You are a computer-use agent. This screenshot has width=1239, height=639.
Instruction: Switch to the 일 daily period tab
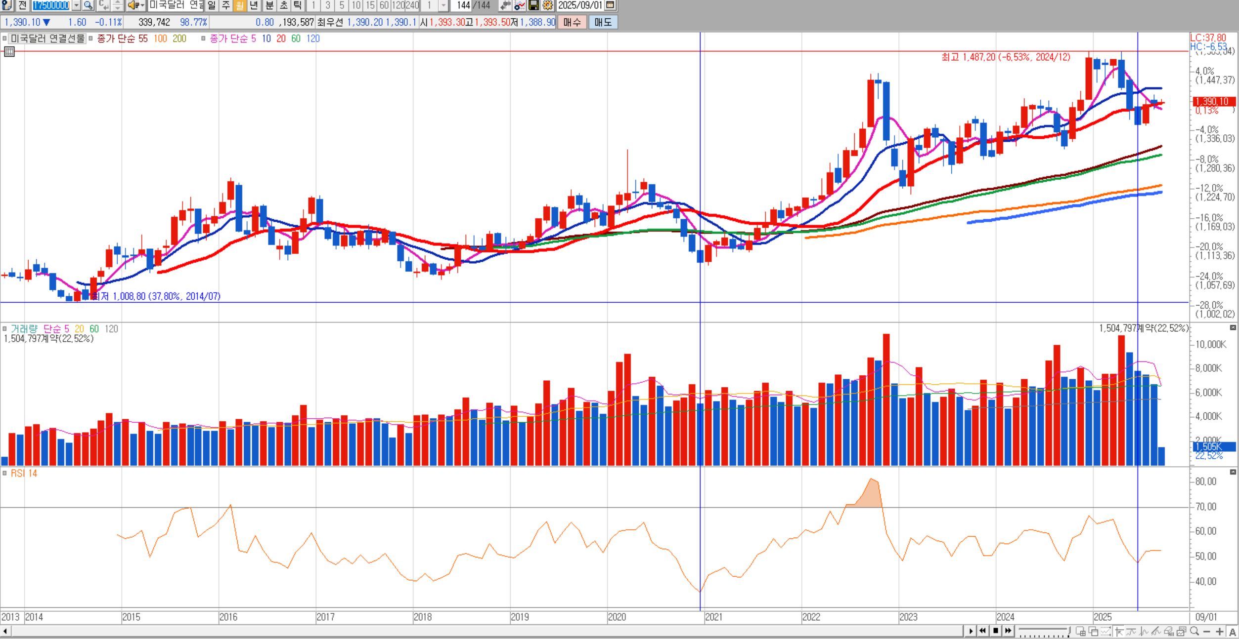click(211, 5)
